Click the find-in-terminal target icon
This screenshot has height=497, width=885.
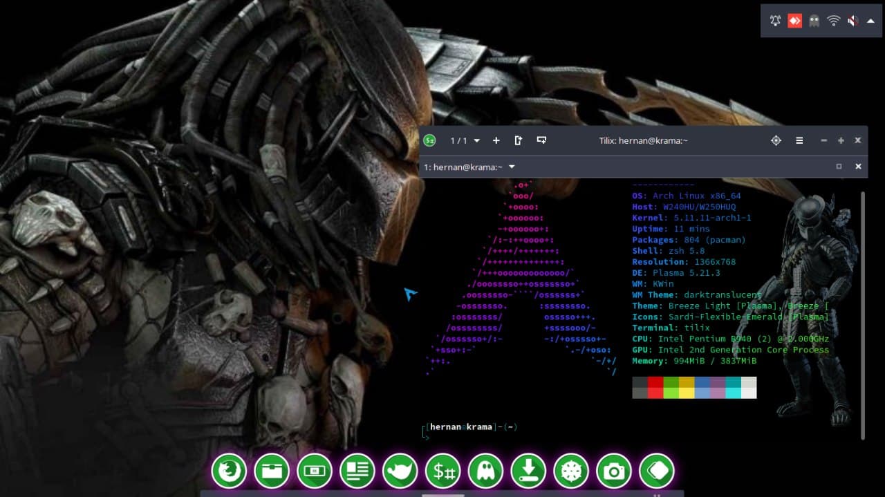776,140
